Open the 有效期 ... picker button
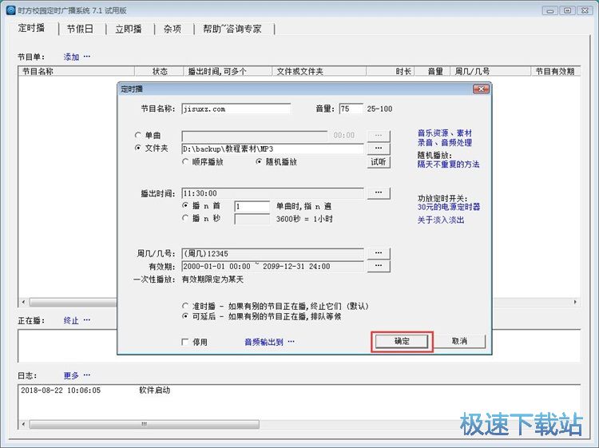The width and height of the screenshot is (599, 448). point(379,266)
